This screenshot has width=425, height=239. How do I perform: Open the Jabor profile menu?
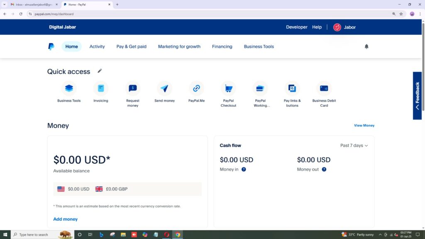(344, 27)
